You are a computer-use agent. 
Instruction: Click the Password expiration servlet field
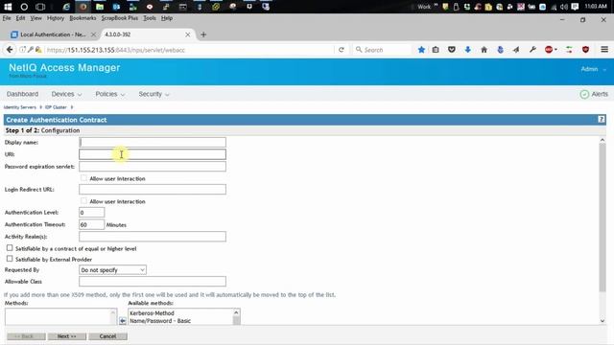tap(153, 166)
